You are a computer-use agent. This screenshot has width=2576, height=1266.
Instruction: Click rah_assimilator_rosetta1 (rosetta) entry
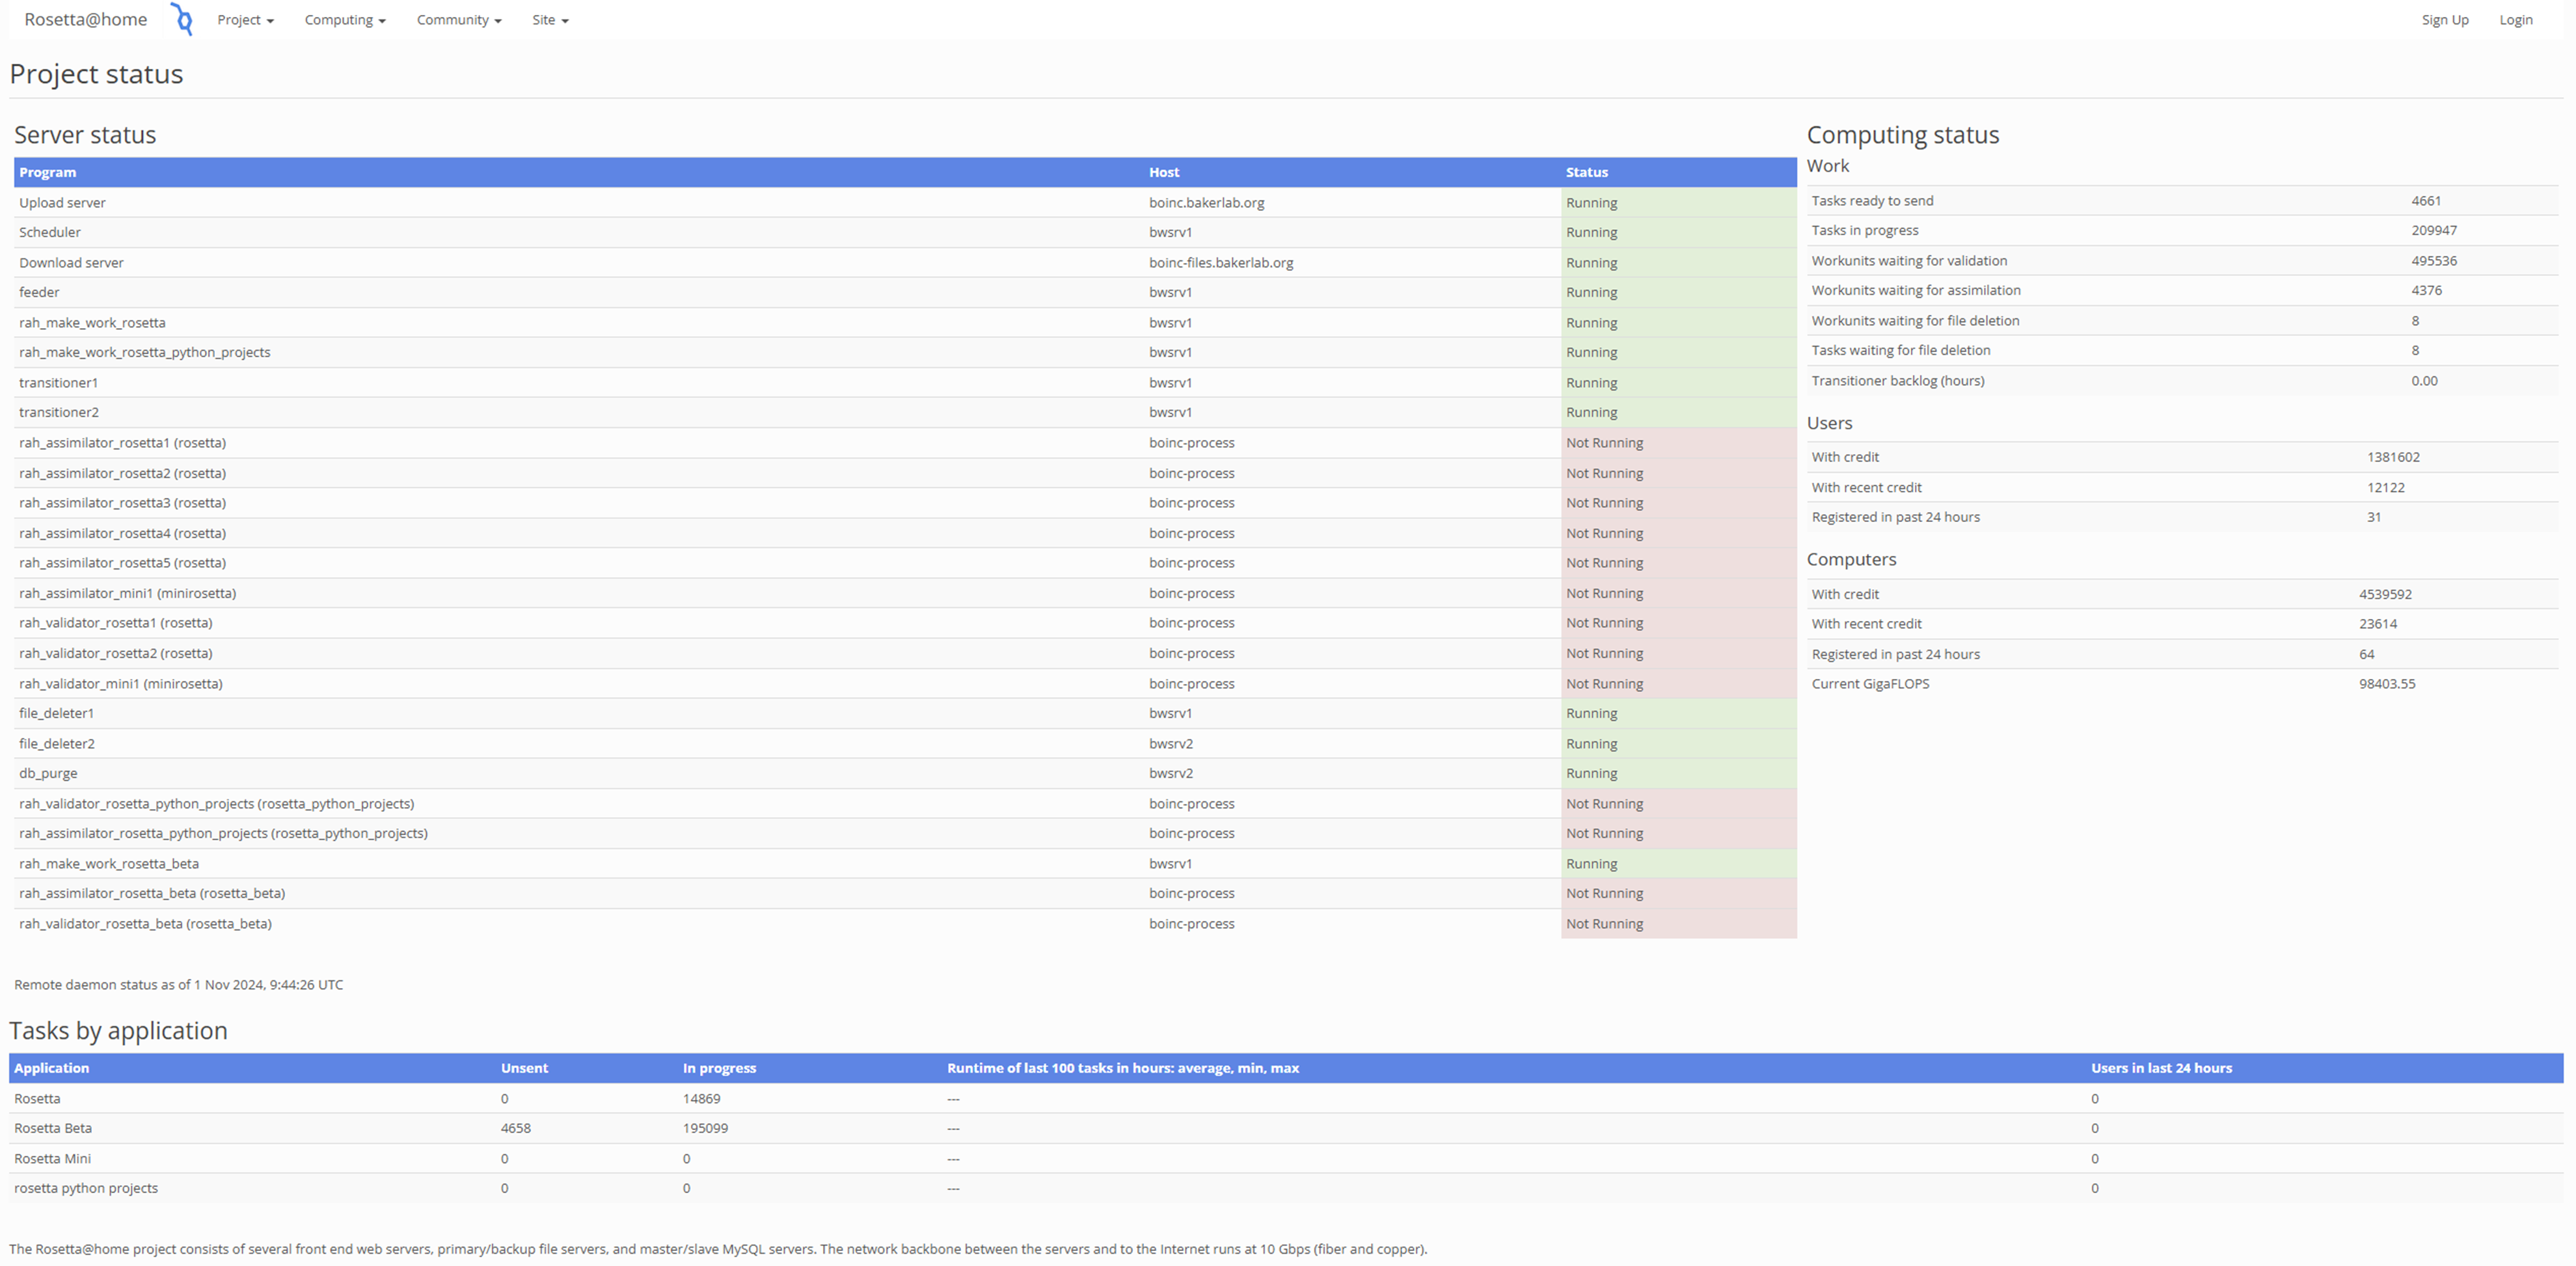tap(122, 442)
